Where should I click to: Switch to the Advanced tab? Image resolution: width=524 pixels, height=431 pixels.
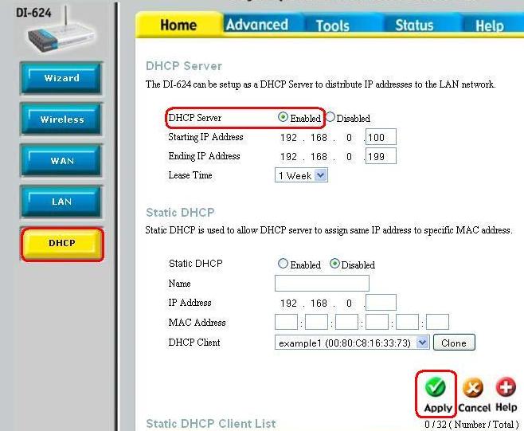pyautogui.click(x=256, y=25)
